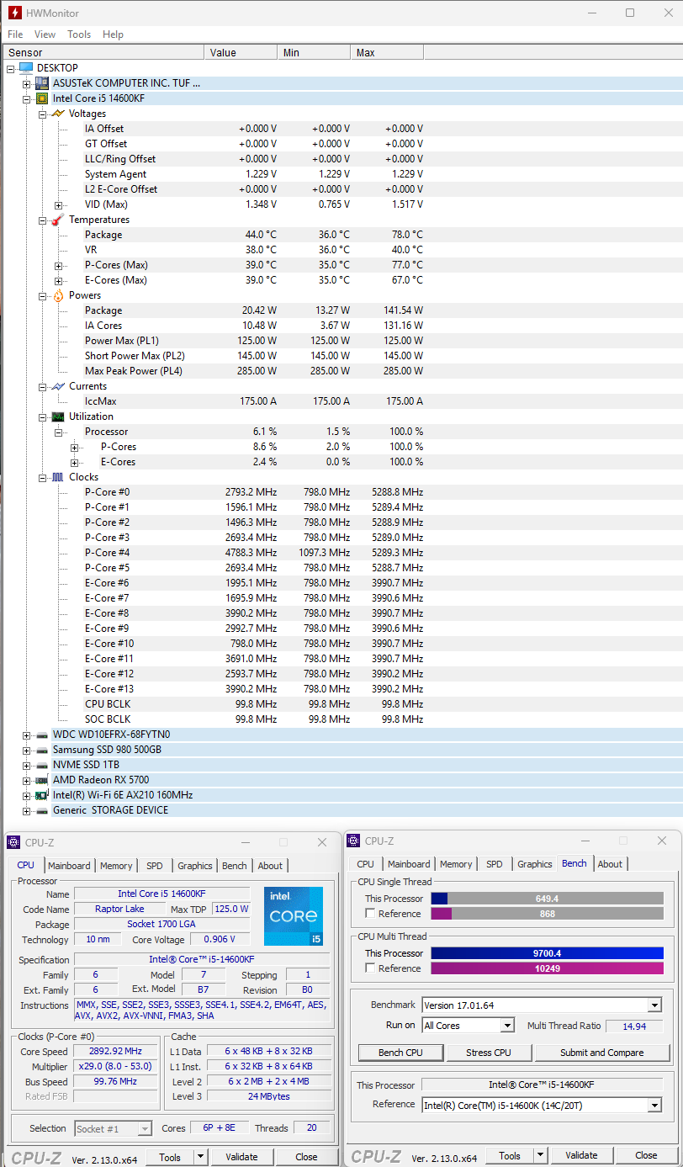Click the Generic STORAGE DEVICE icon
Screen dimensions: 683x1167
[42, 810]
